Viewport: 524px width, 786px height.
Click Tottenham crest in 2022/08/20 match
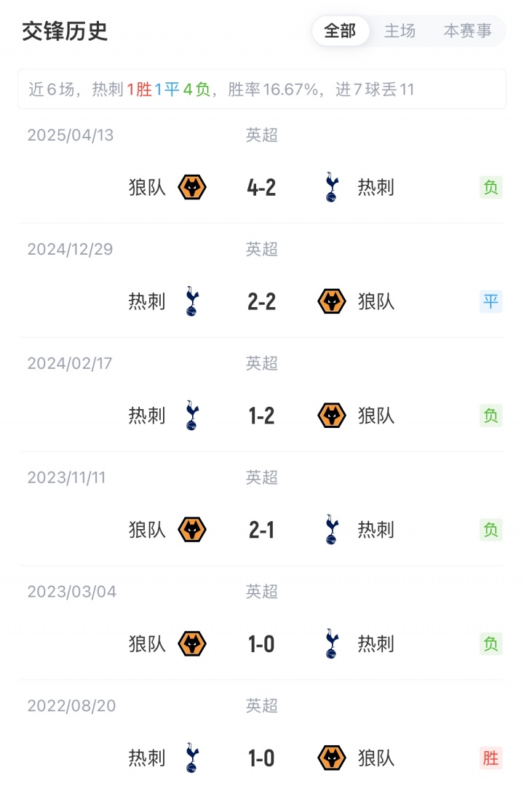pyautogui.click(x=192, y=758)
